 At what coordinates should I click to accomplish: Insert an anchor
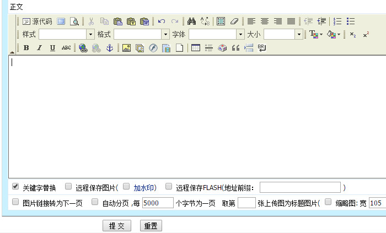tap(110, 48)
